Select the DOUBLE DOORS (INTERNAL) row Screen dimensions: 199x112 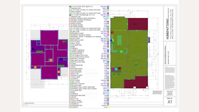click(89, 20)
